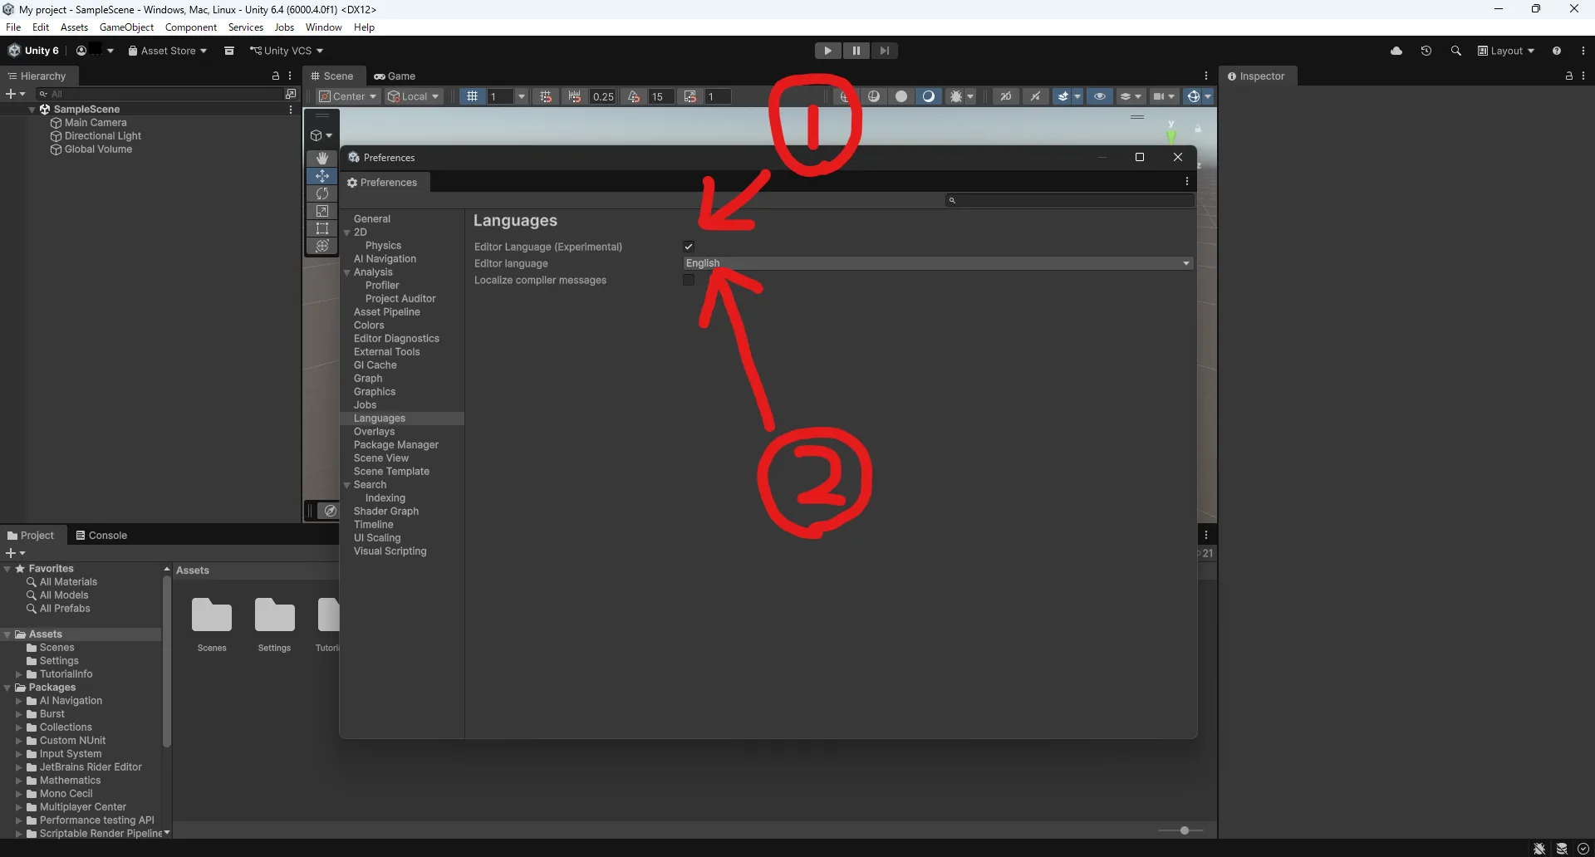Open the Unity VCS panel
Viewport: 1595px width, 857px height.
click(x=287, y=51)
